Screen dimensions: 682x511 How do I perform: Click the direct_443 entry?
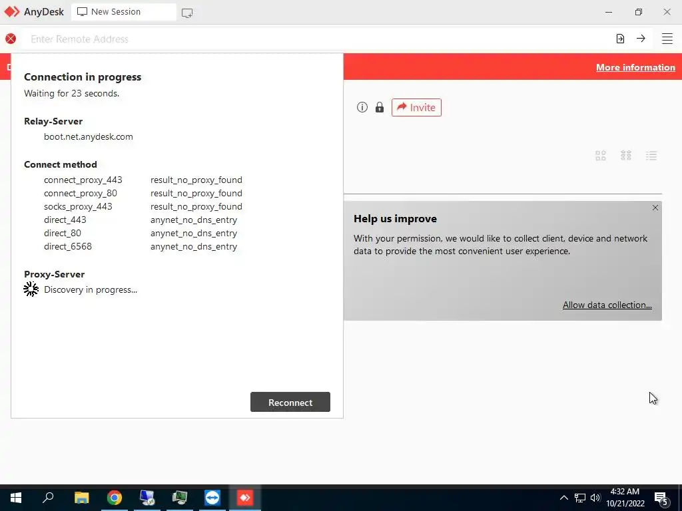point(65,220)
